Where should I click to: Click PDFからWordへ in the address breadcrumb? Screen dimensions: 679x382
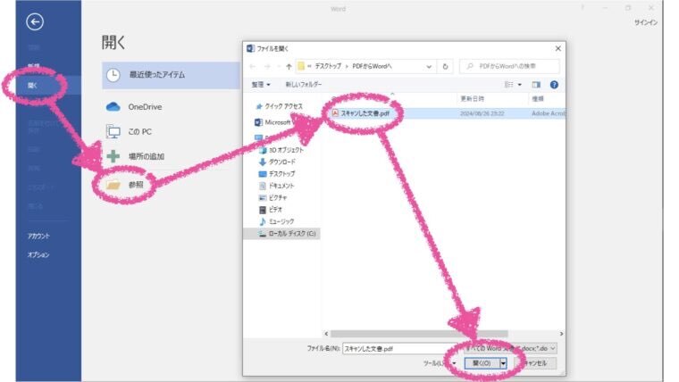coord(372,66)
